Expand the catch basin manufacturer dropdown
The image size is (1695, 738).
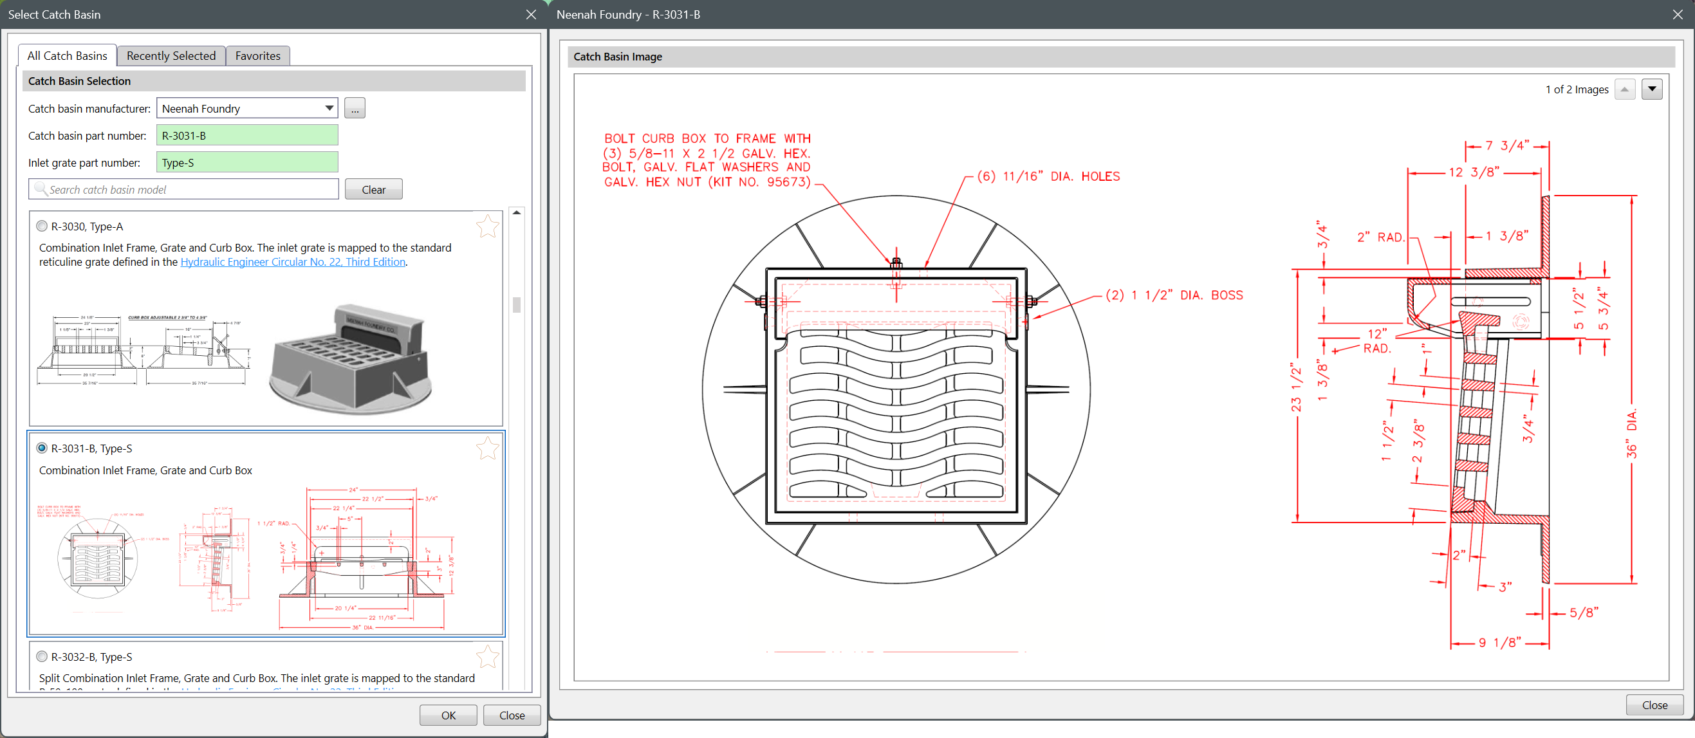[x=329, y=108]
